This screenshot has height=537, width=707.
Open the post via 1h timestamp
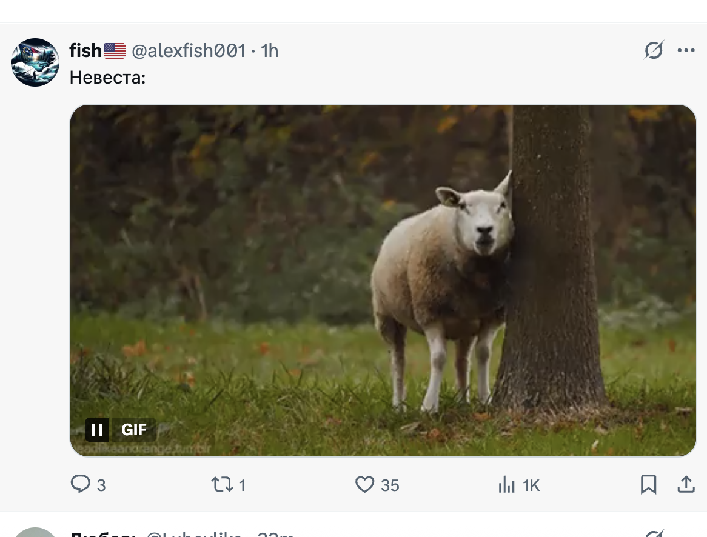(x=270, y=51)
